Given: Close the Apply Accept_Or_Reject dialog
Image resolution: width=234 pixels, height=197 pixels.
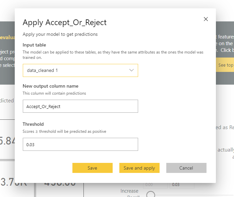Looking at the screenshot, I should pos(206,19).
